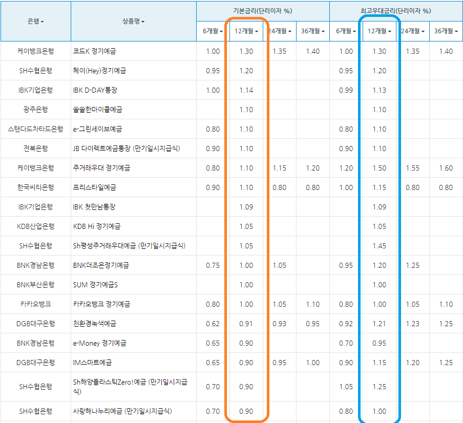This screenshot has height=423, width=463.
Task: Select product IBK 첫만남통장
Action: pyautogui.click(x=94, y=207)
